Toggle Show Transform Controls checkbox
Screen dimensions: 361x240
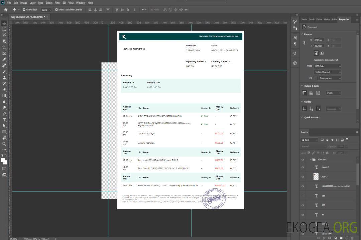56,10
